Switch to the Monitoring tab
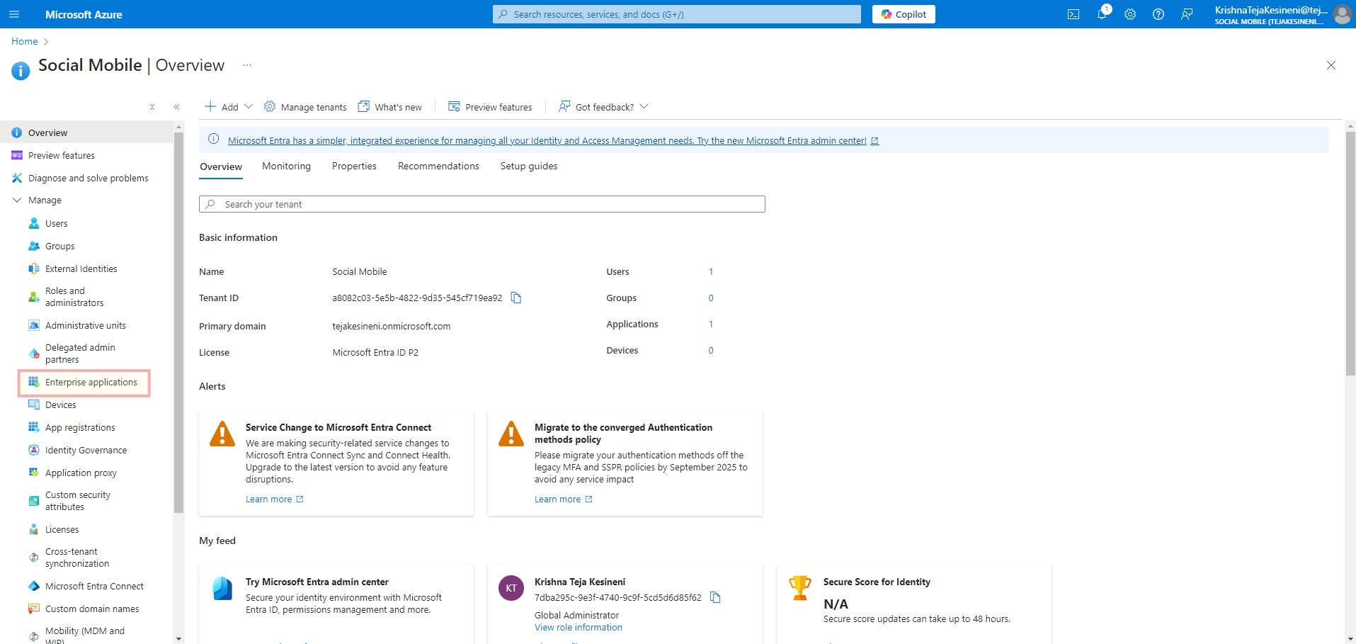 (x=286, y=166)
